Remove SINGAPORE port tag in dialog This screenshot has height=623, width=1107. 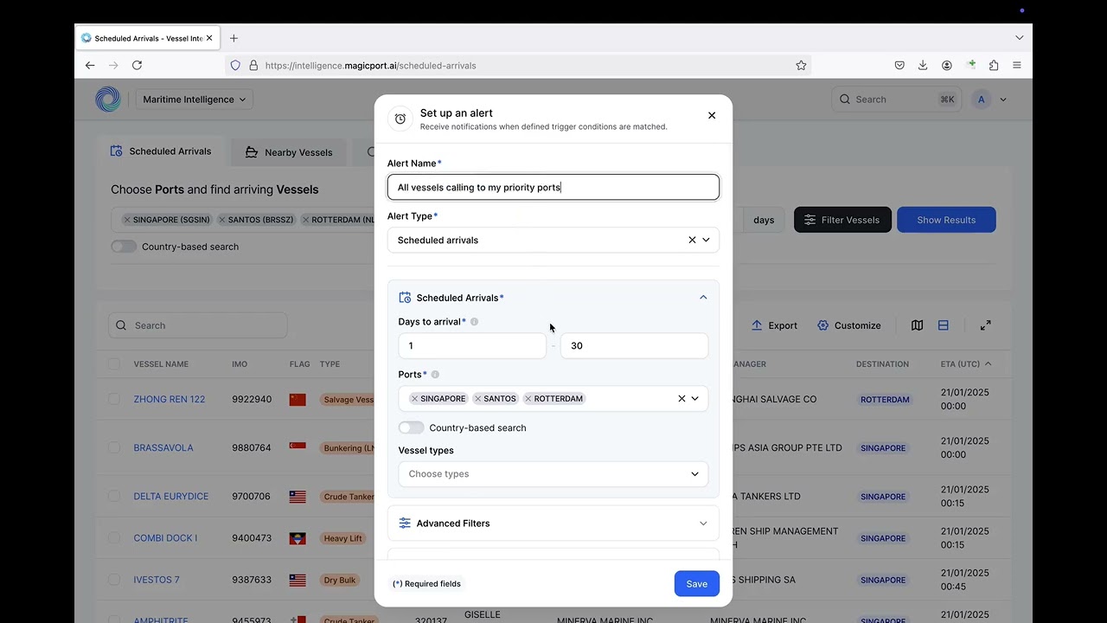(415, 399)
